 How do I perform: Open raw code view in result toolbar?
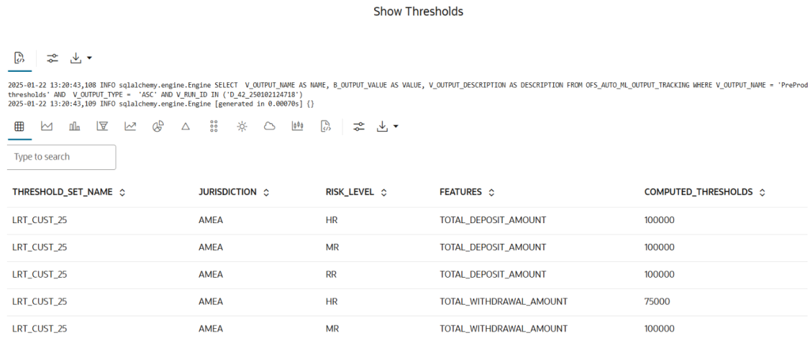pos(326,126)
